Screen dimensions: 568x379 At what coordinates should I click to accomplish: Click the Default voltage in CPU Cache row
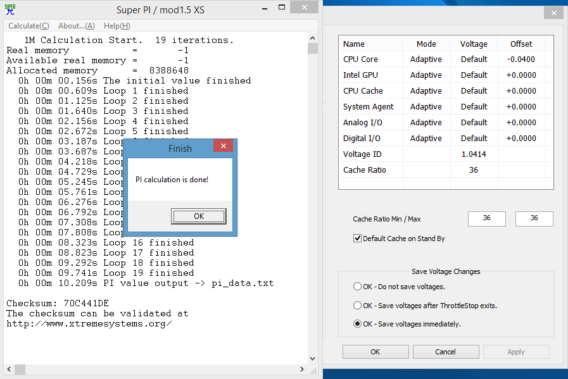click(x=474, y=91)
